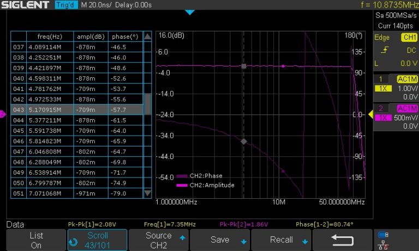Click the yellow trigger level arrow on right edge
Screen dimensions: 419x251
[x=370, y=114]
